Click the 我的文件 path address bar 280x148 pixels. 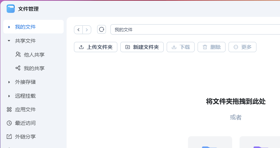pos(195,29)
